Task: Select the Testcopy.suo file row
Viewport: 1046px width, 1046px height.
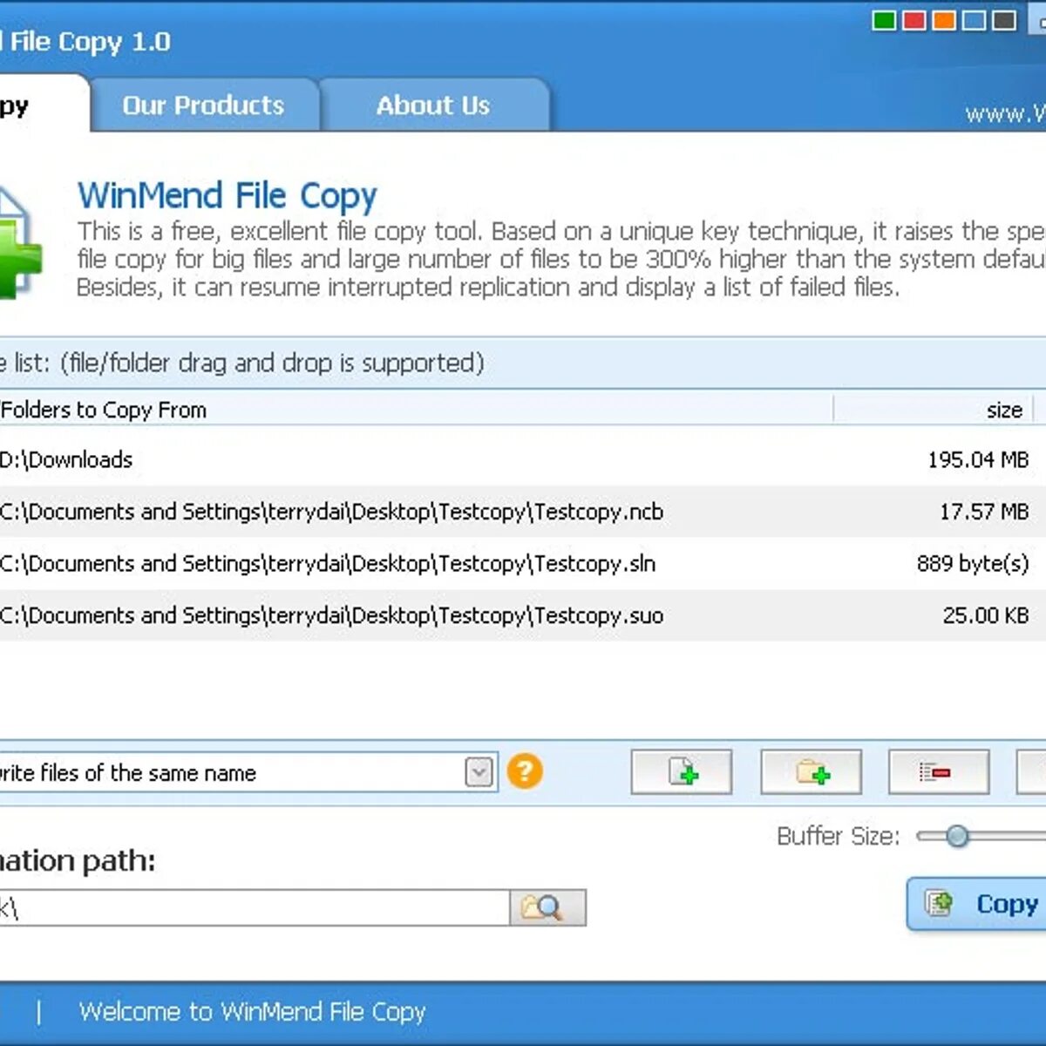Action: (523, 615)
